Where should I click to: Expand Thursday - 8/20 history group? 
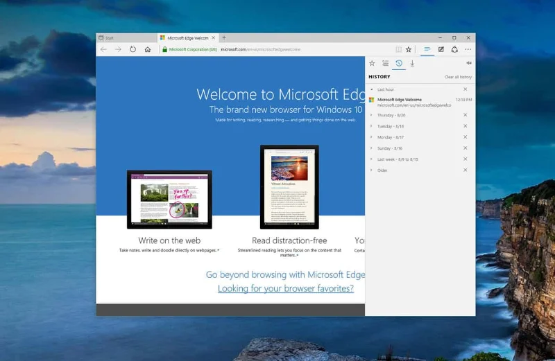click(371, 115)
